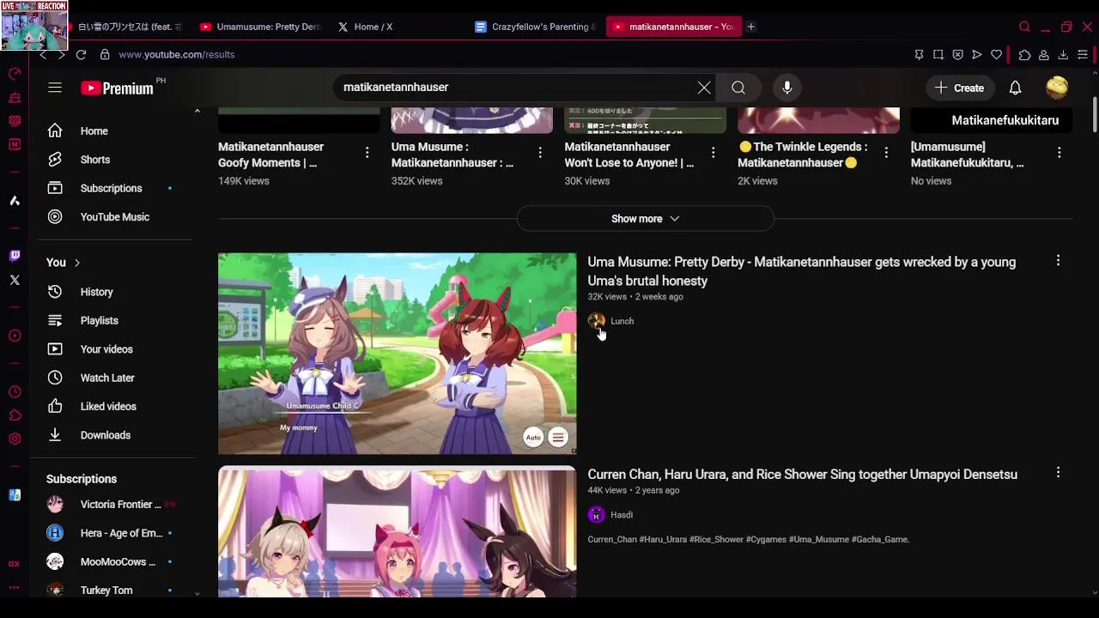Open the Easy Setup sliders icon
Image resolution: width=1099 pixels, height=618 pixels.
pyautogui.click(x=1083, y=55)
